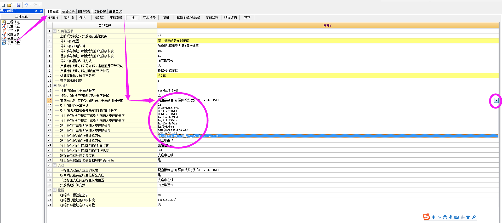The height and width of the screenshot is (223, 502).
Task: Open 弯钩设置 in the navigation tree
Action: [13, 30]
